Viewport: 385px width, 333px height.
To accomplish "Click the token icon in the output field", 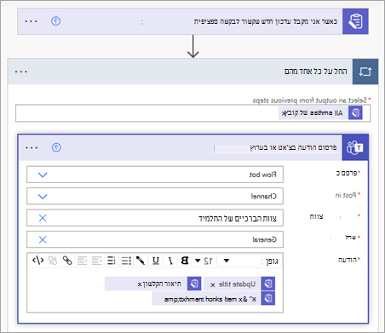I will point(355,113).
